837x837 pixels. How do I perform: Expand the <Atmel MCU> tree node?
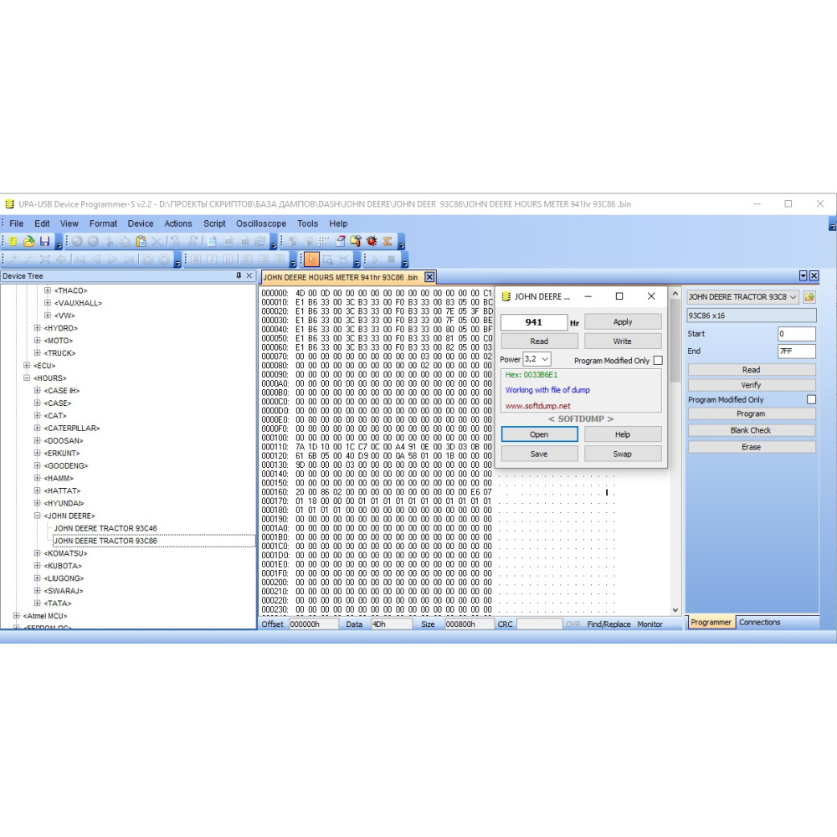coord(16,615)
